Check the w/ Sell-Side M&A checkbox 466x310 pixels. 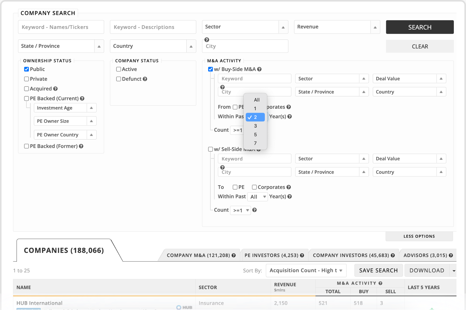pos(210,149)
